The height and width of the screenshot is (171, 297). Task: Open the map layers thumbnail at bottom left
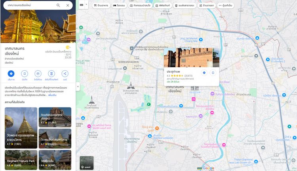[x=87, y=163]
